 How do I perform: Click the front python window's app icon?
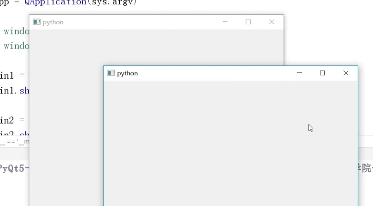click(x=111, y=73)
